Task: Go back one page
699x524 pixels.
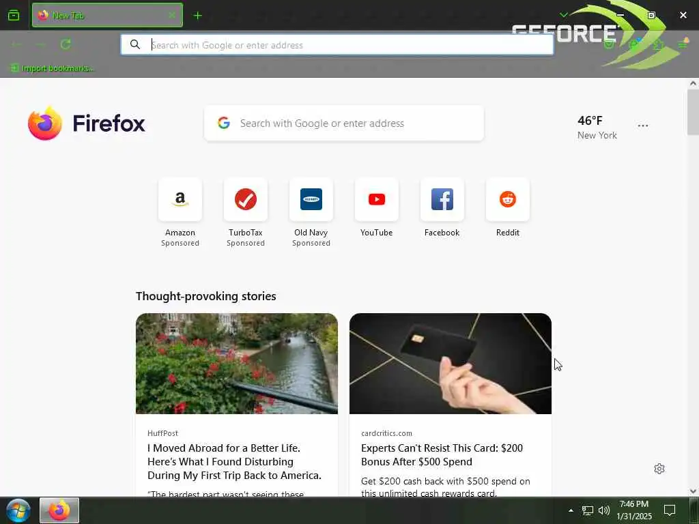Action: (x=16, y=44)
